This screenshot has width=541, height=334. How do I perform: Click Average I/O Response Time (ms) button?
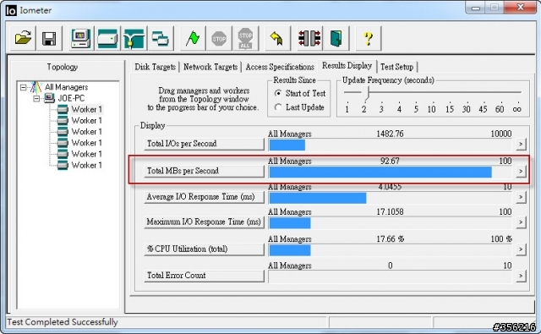click(x=204, y=197)
